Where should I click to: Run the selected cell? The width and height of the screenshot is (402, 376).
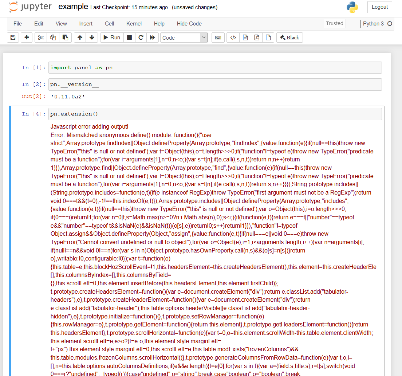point(111,38)
